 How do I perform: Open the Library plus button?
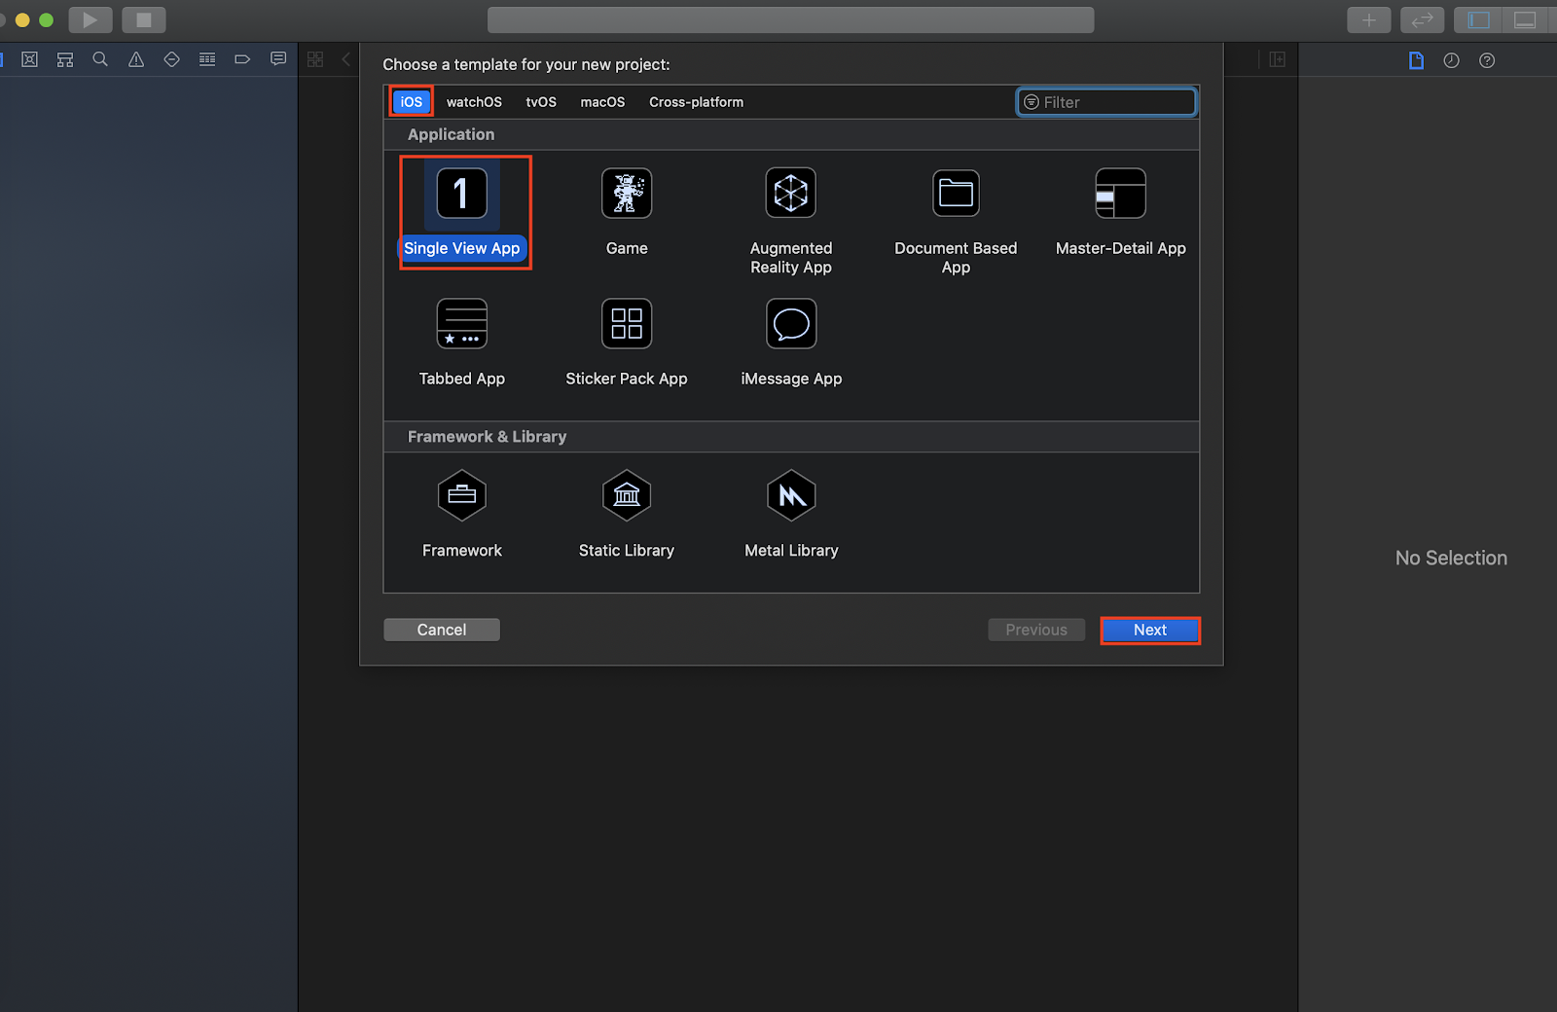point(1368,19)
